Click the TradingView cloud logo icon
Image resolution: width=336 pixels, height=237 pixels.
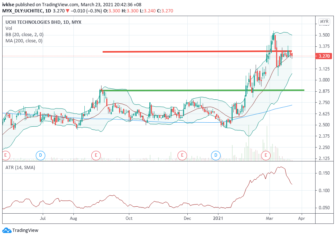(7, 230)
